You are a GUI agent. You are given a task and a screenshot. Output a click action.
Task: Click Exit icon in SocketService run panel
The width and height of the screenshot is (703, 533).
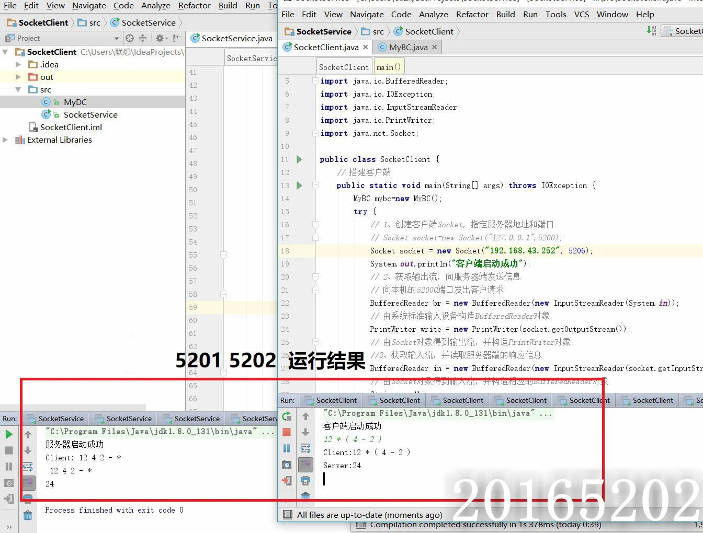9,499
